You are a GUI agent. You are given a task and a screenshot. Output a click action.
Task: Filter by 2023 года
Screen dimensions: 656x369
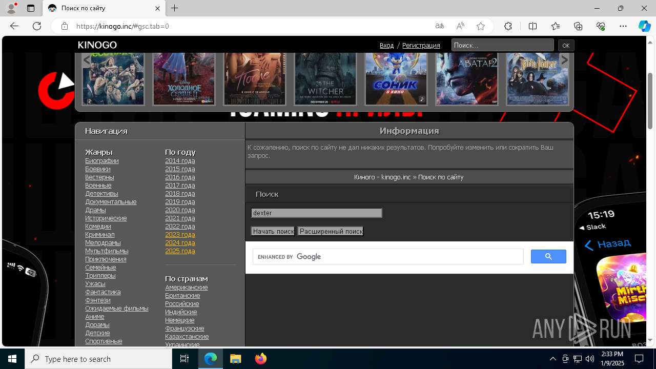click(x=180, y=235)
